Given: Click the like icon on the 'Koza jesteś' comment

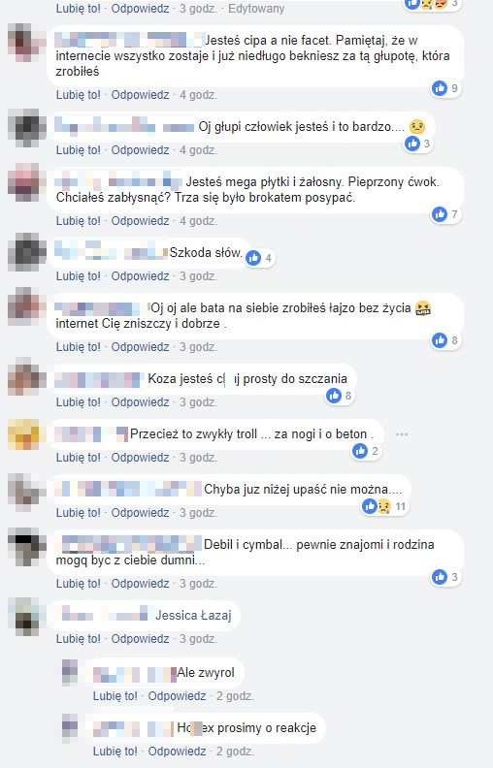Looking at the screenshot, I should click(x=334, y=396).
